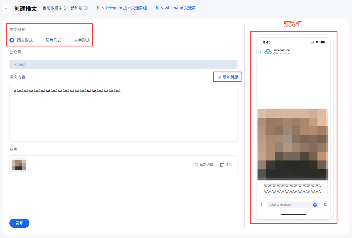
Task: Click the AAAA text in phone preview
Action: tap(292, 189)
